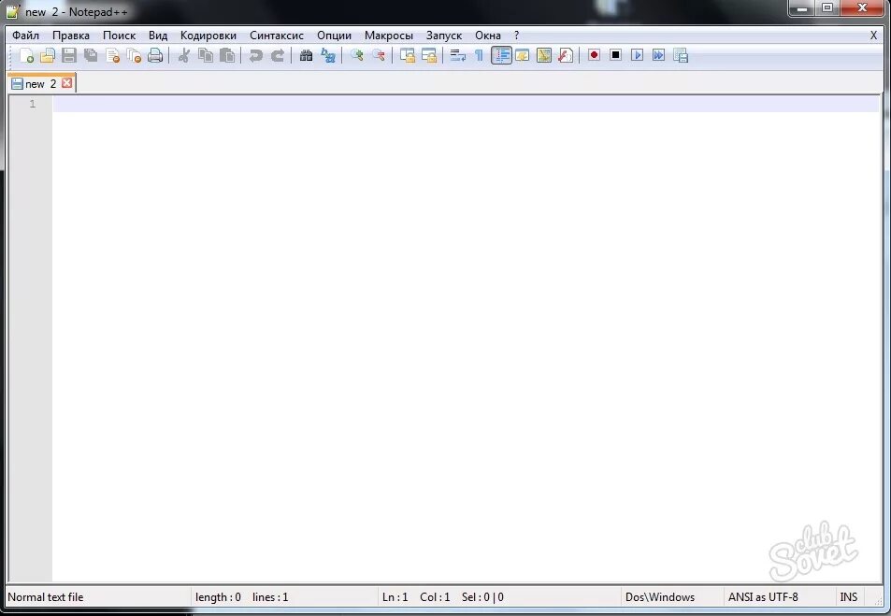The image size is (891, 616).
Task: Click the Notepad++ title bar icon
Action: pos(12,11)
